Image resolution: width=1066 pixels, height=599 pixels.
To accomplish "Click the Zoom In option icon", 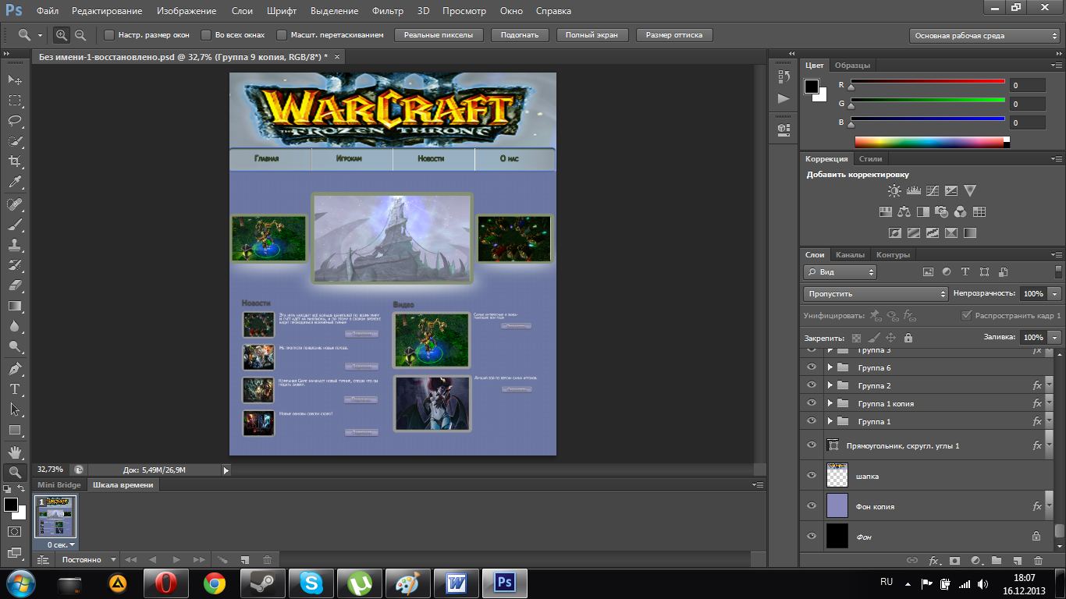I will click(x=61, y=35).
